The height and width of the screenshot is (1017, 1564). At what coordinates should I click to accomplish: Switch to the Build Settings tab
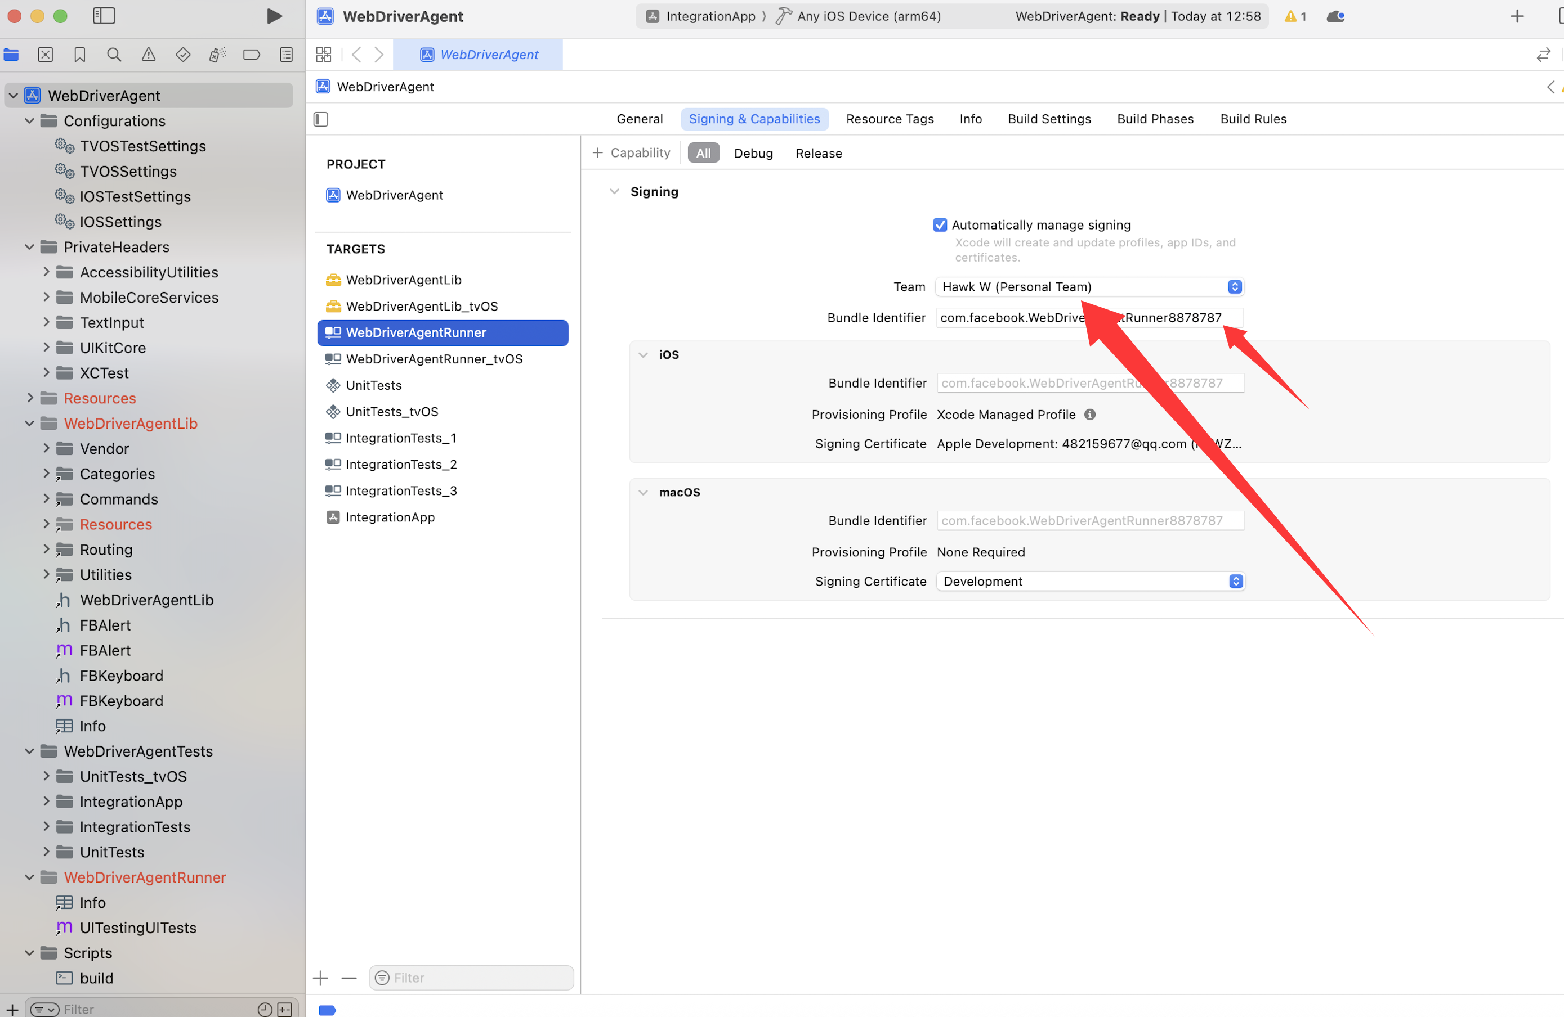tap(1049, 119)
